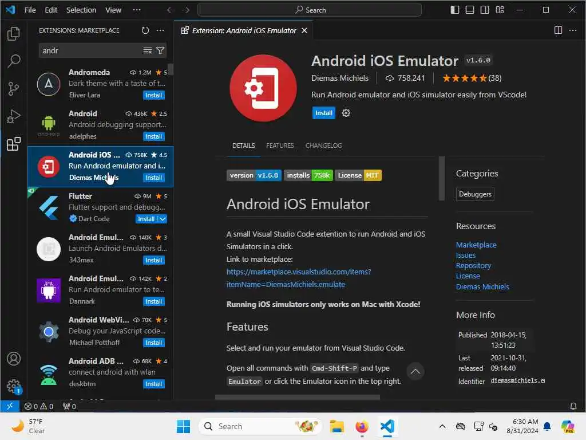Open Firefox from the taskbar
The width and height of the screenshot is (586, 440).
[362, 426]
